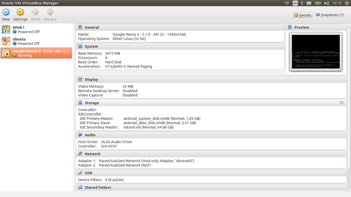Screen dimensions: 351x197
Task: Click Adapter 2 Paravirtualized Network (NAT) text
Action: [125, 165]
